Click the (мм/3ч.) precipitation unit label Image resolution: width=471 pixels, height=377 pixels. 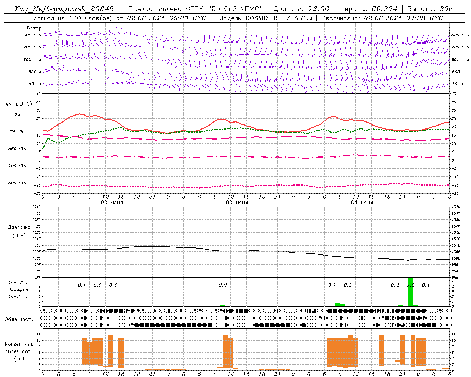[19, 282]
